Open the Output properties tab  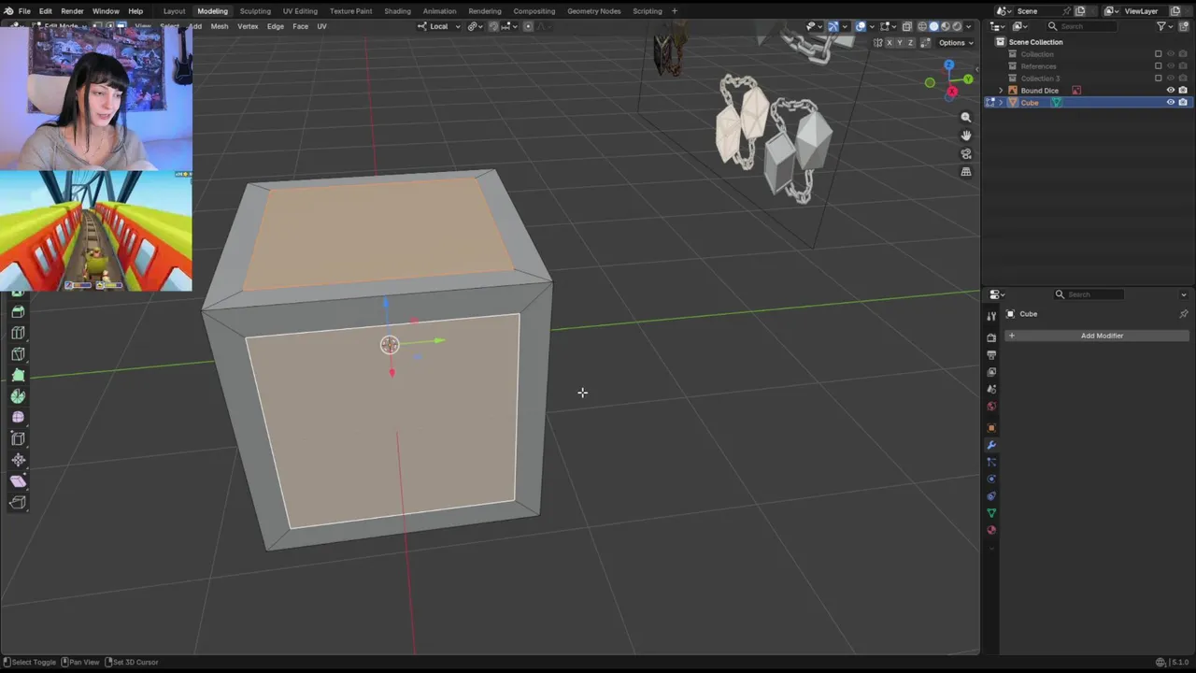pos(991,355)
